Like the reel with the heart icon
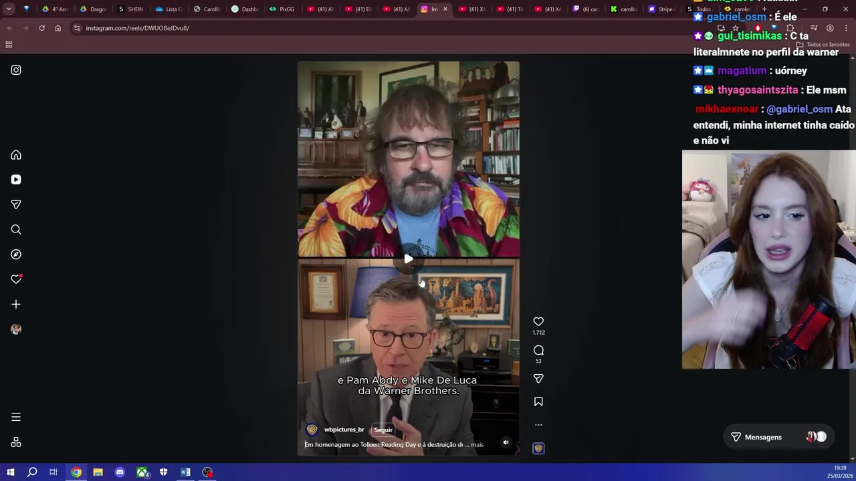Image resolution: width=856 pixels, height=481 pixels. pos(538,322)
